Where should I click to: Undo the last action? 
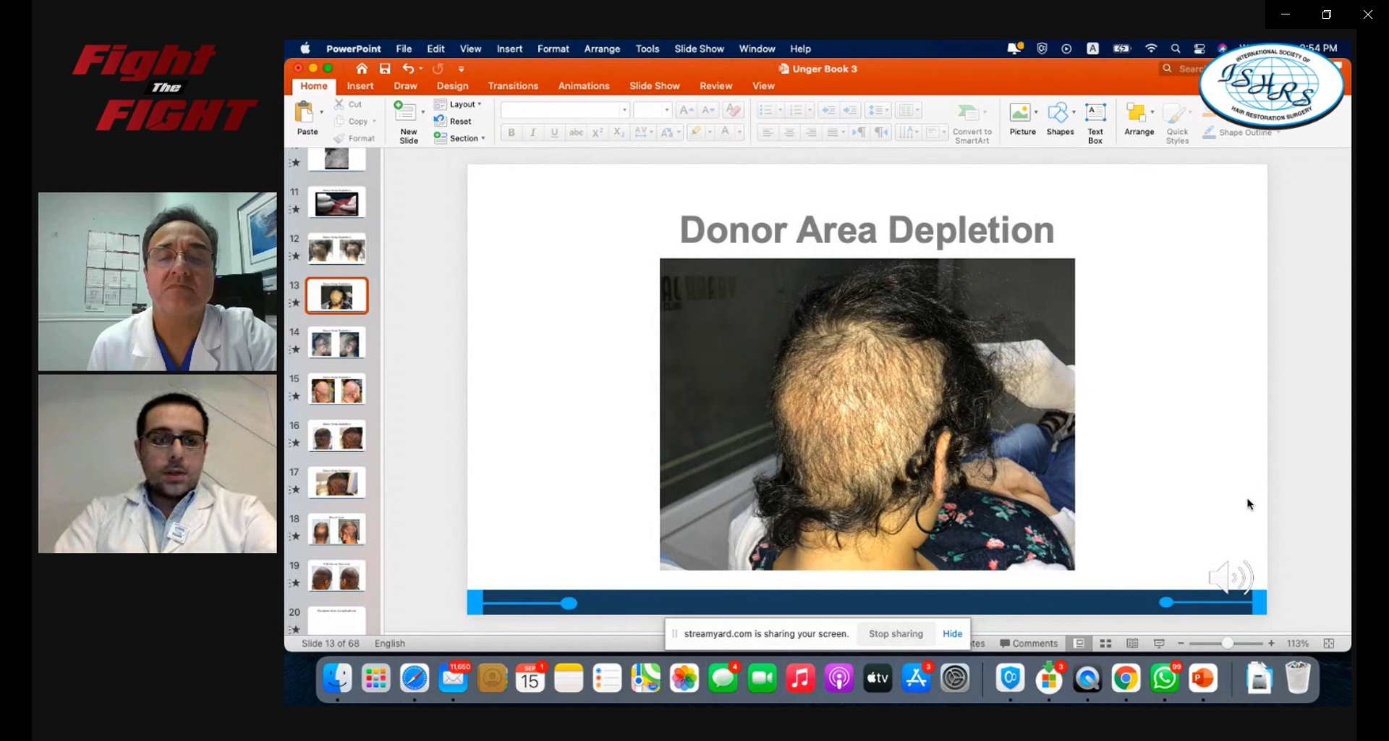click(408, 69)
